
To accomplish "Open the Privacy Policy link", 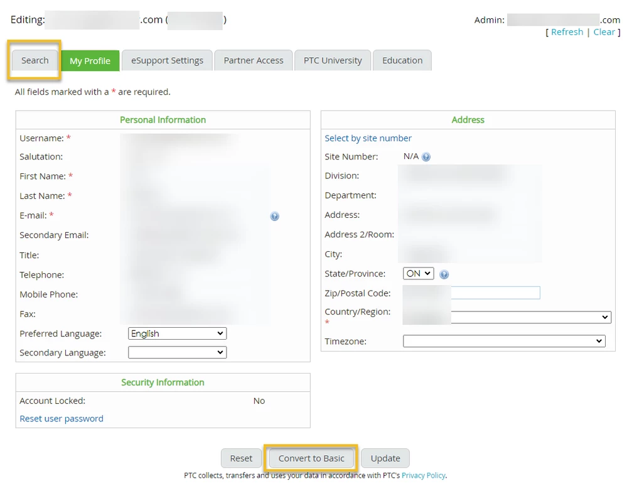I will (424, 475).
